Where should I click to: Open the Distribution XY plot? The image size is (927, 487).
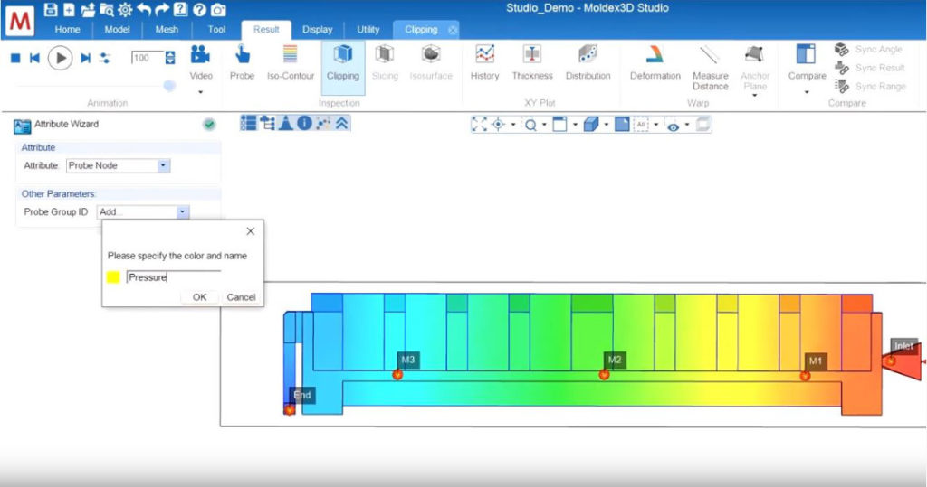588,62
